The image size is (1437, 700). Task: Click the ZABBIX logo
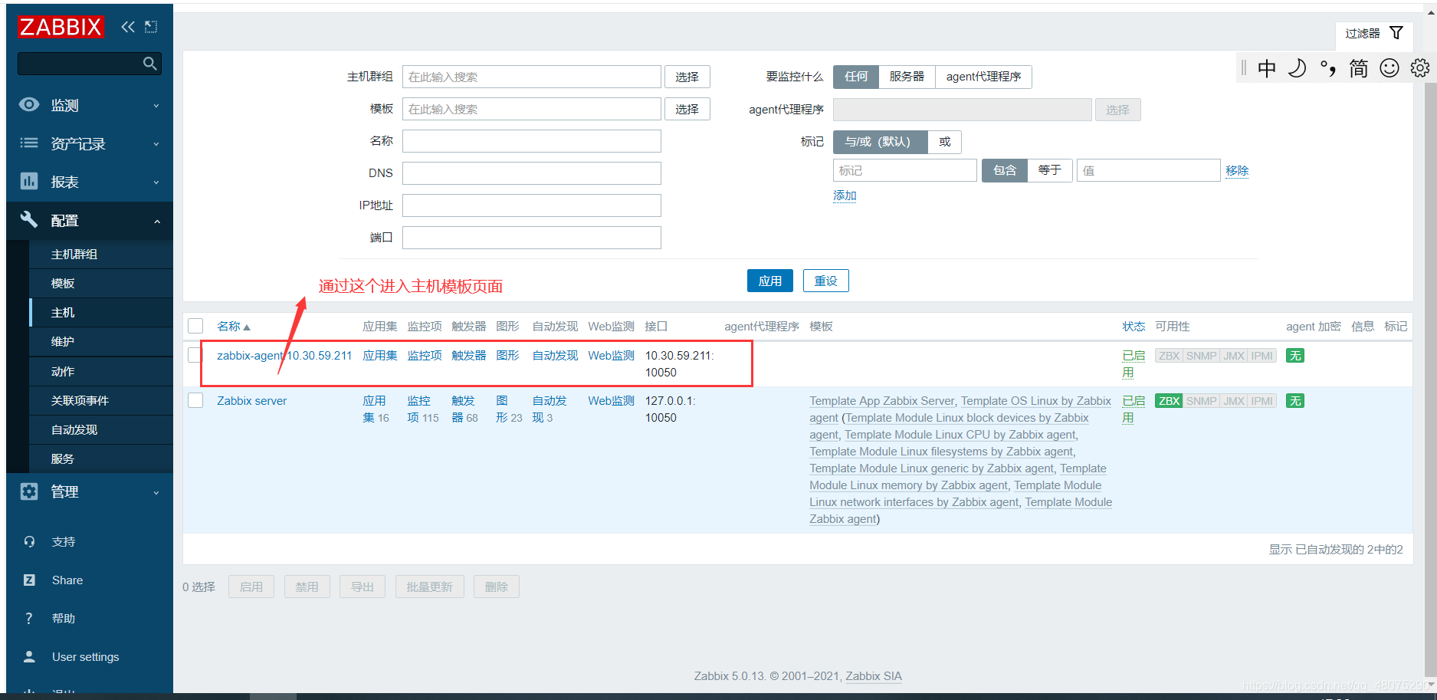(61, 27)
